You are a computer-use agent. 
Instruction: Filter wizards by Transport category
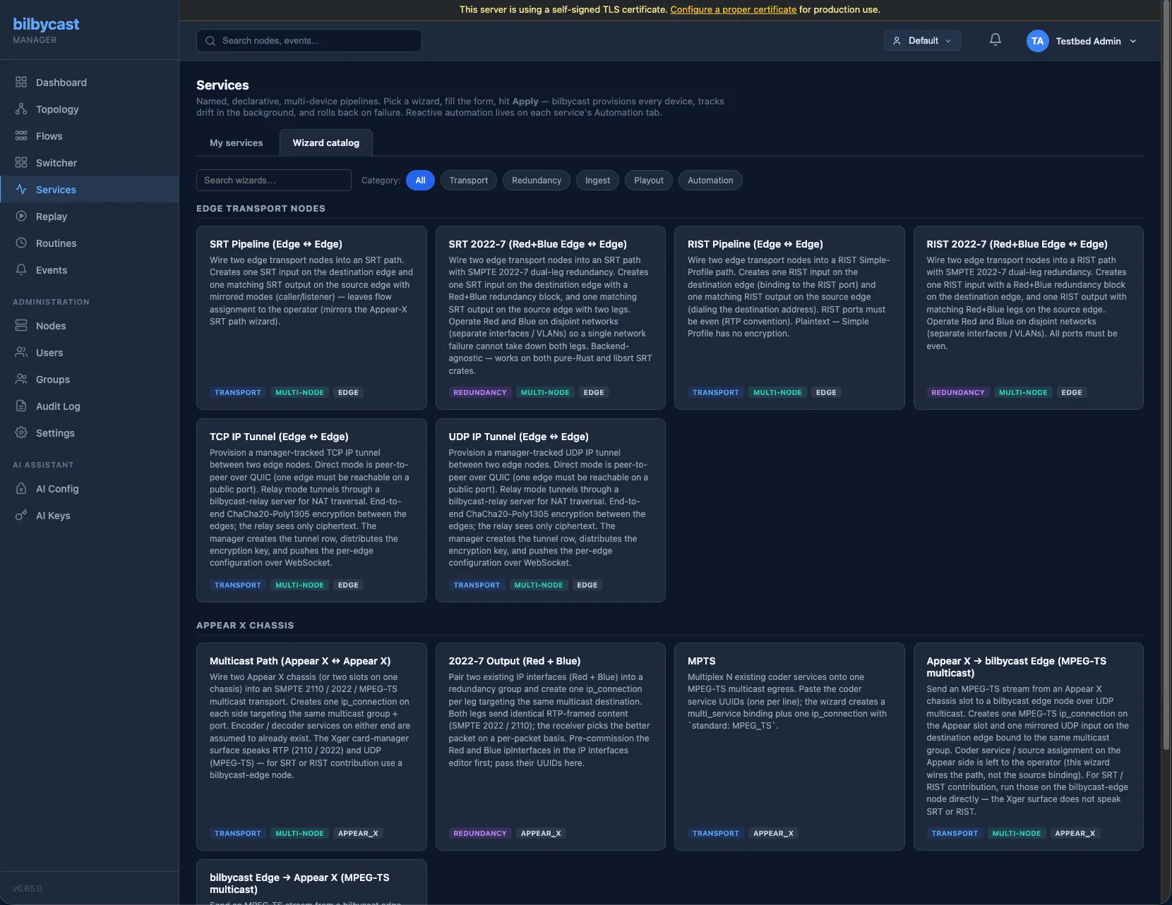tap(469, 181)
